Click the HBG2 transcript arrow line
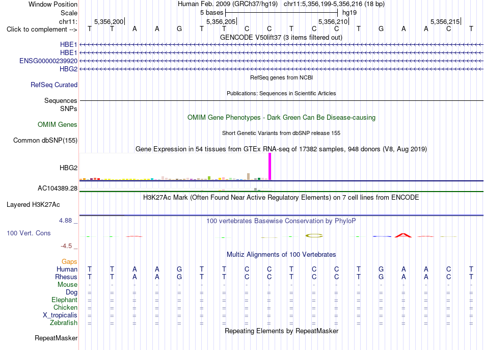This screenshot has width=484, height=350. tap(281, 69)
